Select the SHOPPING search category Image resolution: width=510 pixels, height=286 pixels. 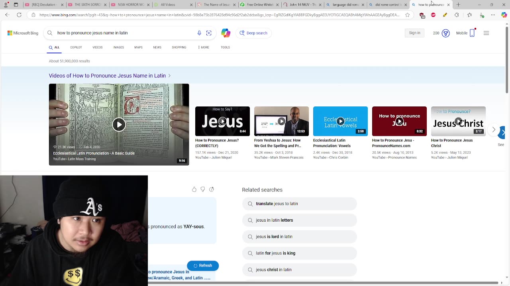coord(179,47)
